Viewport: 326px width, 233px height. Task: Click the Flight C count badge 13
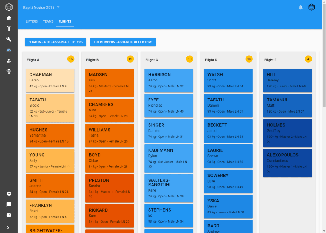(x=190, y=59)
